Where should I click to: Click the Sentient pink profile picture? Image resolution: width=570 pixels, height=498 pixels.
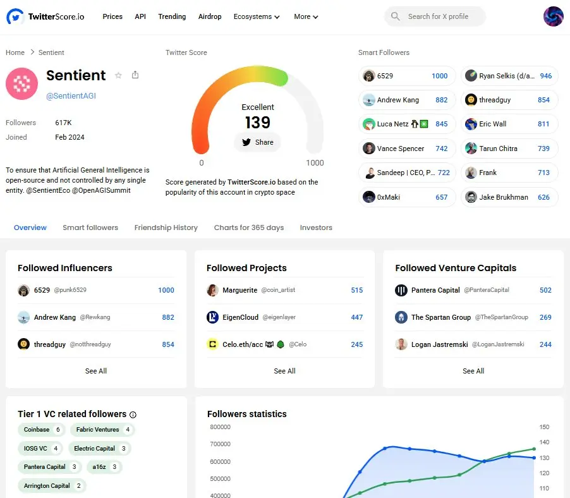point(22,83)
